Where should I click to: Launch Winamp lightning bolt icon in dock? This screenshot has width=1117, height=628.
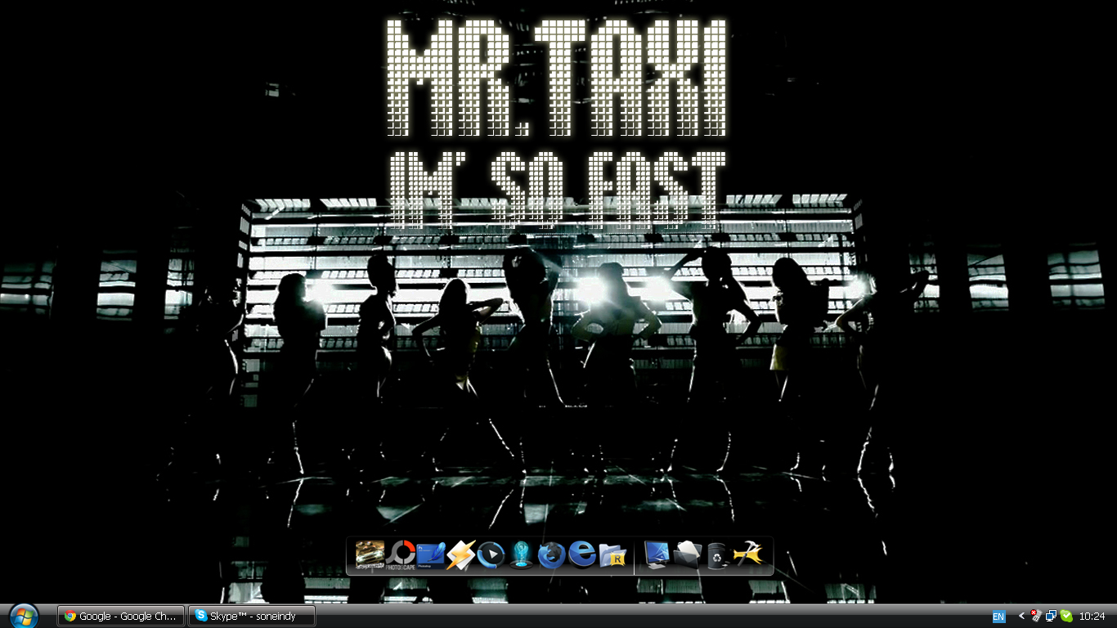[460, 554]
